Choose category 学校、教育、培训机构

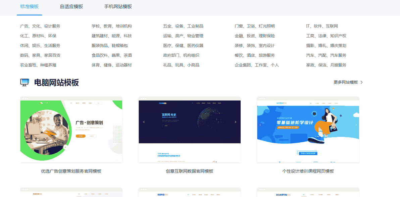tap(112, 26)
